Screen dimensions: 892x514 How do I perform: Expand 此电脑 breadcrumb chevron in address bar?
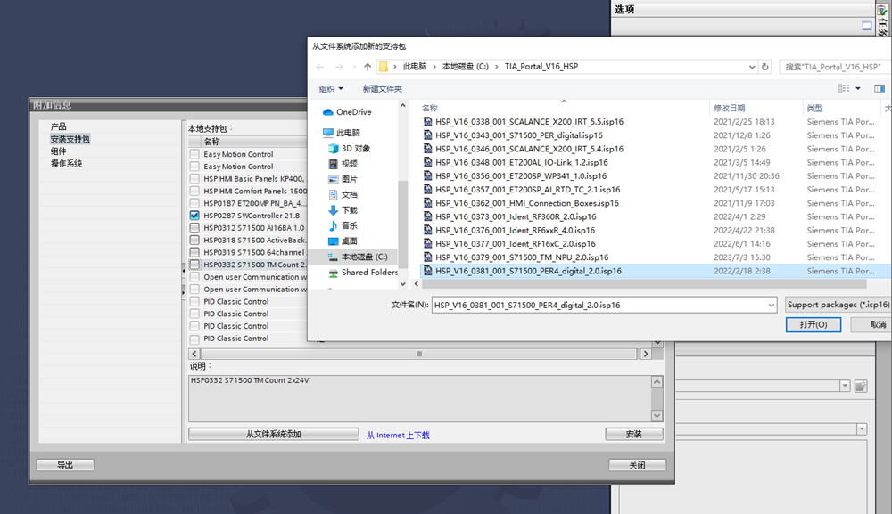tap(434, 67)
